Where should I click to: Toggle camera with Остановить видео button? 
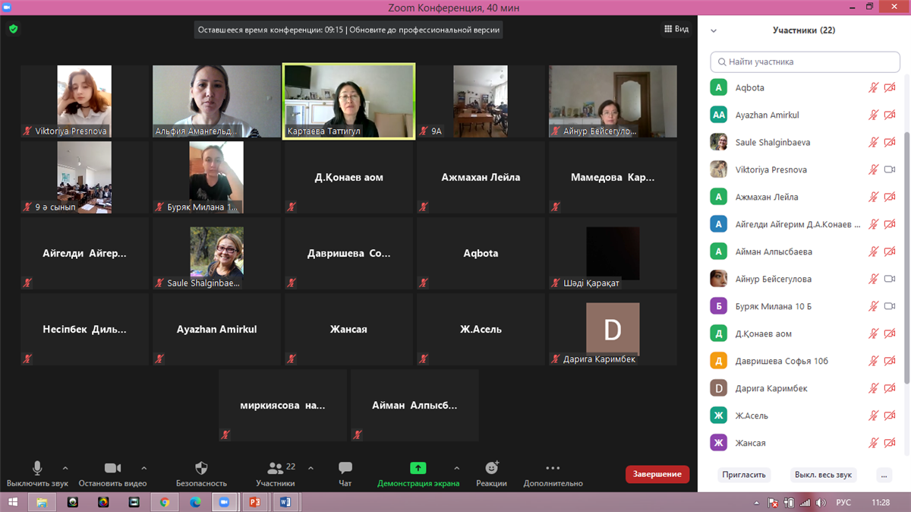(x=112, y=469)
